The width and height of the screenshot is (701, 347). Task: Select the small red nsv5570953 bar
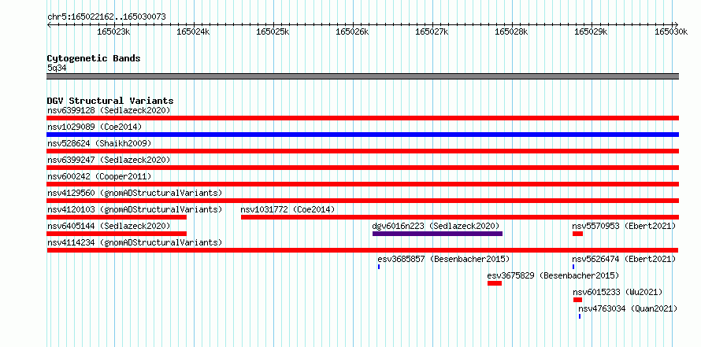pyautogui.click(x=577, y=234)
